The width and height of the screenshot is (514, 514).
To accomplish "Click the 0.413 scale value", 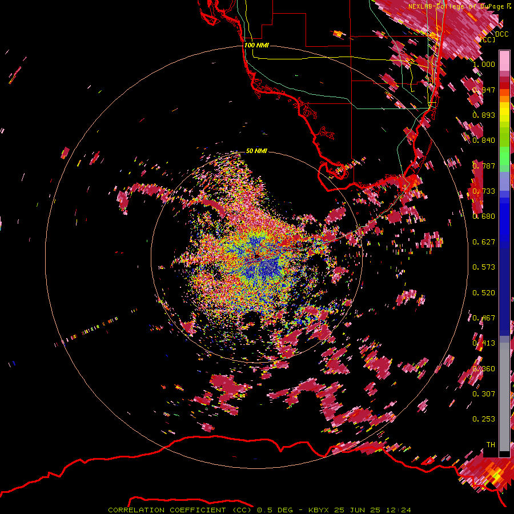I will tap(484, 343).
